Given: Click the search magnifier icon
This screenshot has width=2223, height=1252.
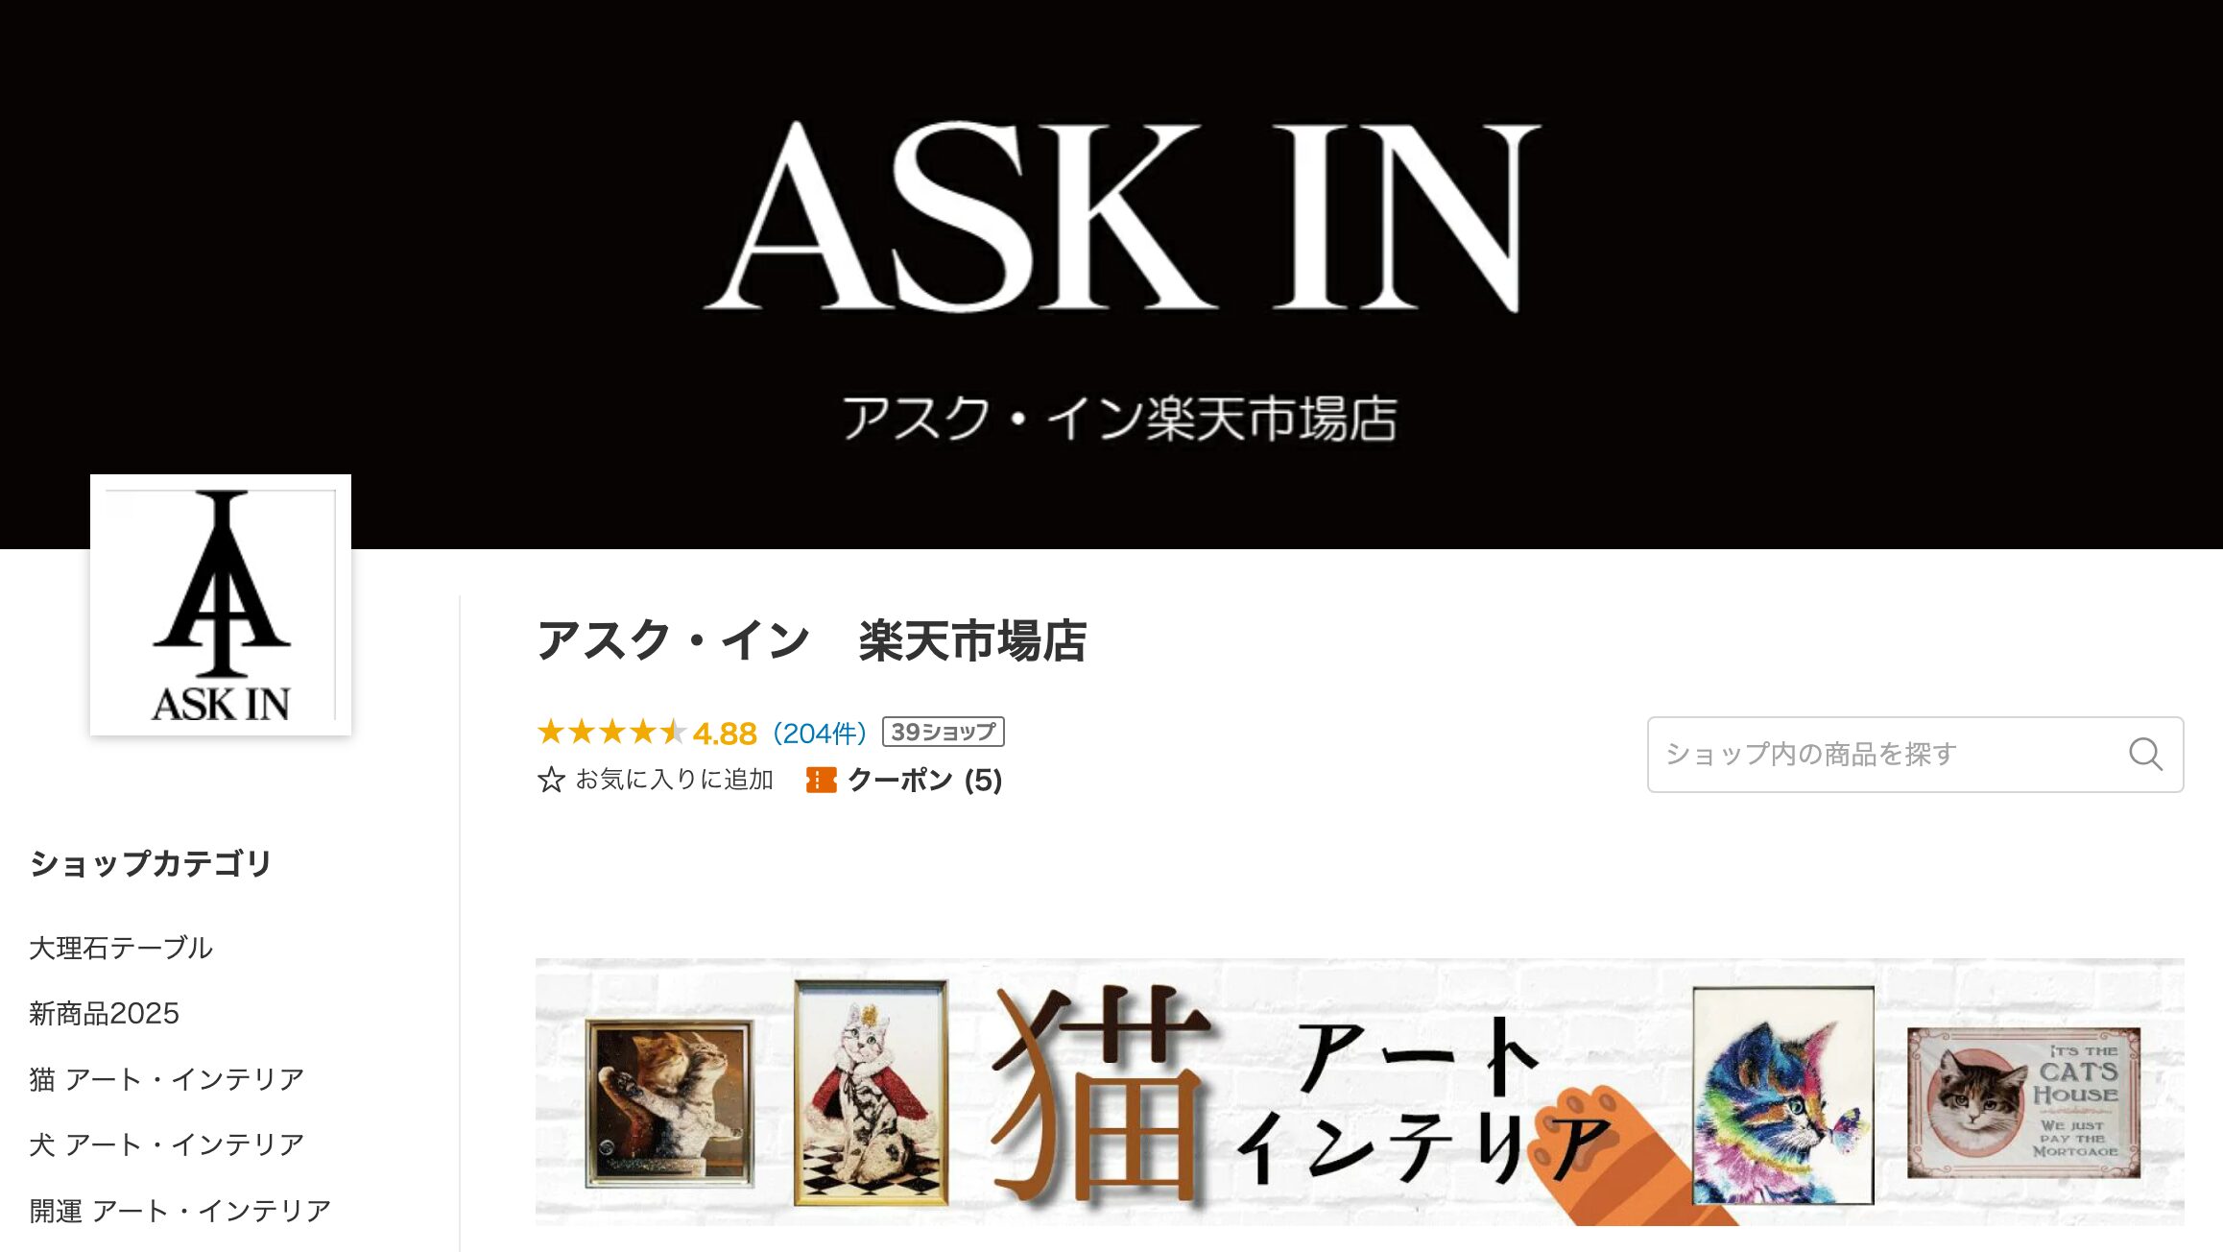Looking at the screenshot, I should (x=2145, y=755).
